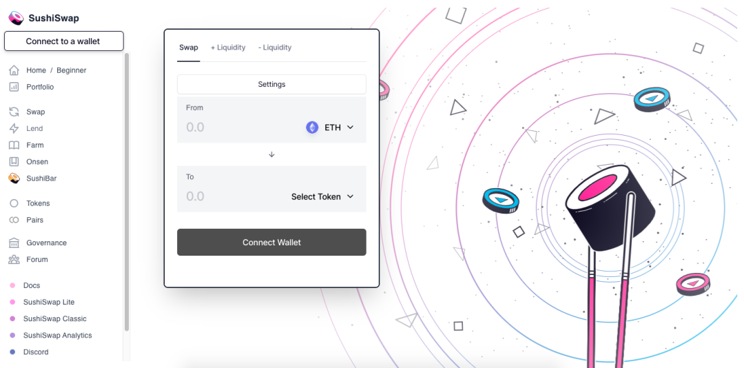Click Connect to a wallet button
Viewport: 744px width, 368px height.
coord(63,41)
